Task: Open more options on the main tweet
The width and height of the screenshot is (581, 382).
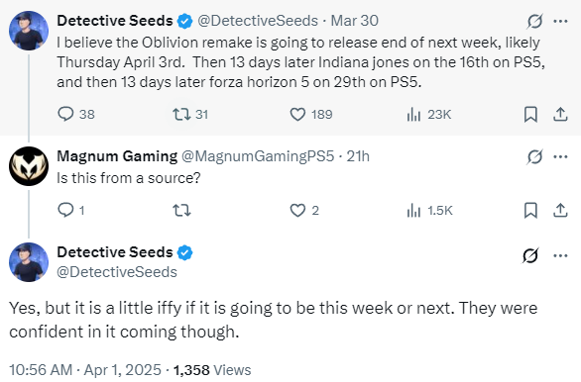Action: tap(560, 255)
